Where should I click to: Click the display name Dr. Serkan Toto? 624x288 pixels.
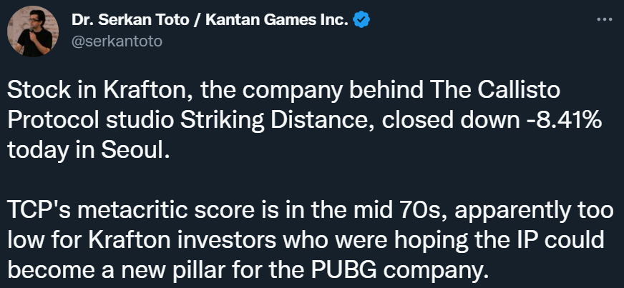pyautogui.click(x=128, y=20)
